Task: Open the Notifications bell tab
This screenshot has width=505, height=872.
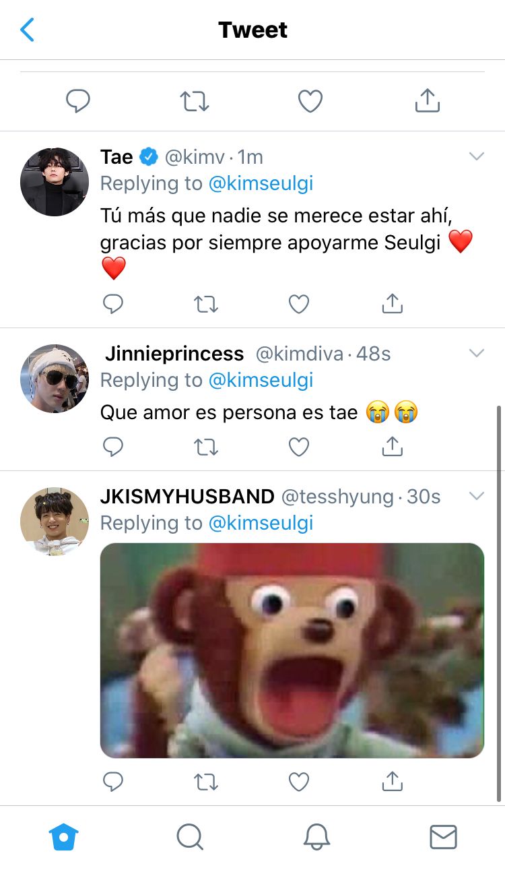Action: (316, 838)
